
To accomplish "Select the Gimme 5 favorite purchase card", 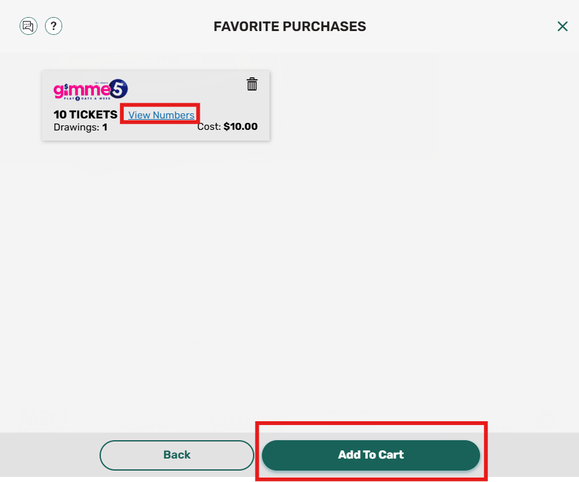I will (x=155, y=105).
